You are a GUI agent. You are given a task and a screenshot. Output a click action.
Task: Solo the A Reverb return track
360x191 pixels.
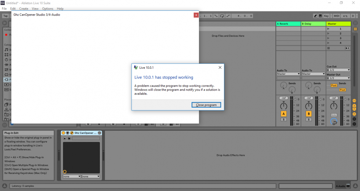(283, 120)
